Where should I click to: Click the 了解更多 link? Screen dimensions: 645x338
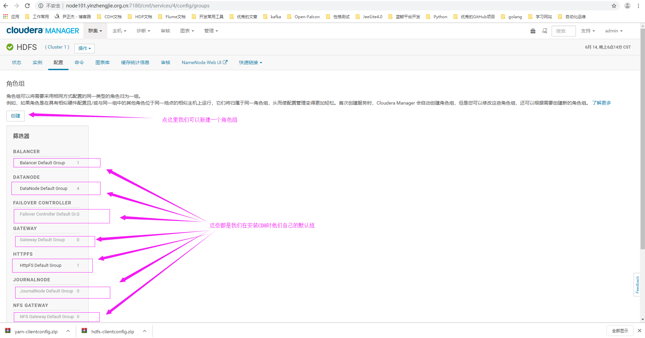tap(602, 103)
